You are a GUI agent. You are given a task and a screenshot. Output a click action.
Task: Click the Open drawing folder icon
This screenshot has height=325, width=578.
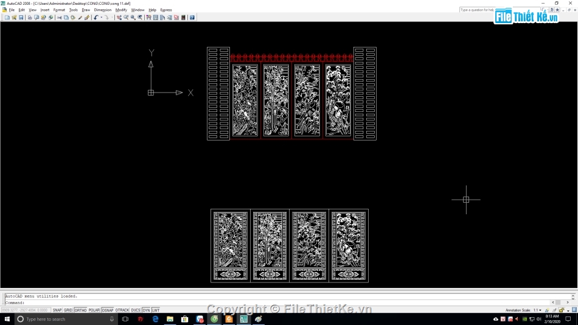[14, 17]
